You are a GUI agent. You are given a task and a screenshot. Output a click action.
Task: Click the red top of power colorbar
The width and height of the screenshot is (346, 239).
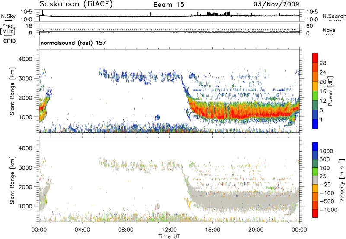tap(315, 58)
